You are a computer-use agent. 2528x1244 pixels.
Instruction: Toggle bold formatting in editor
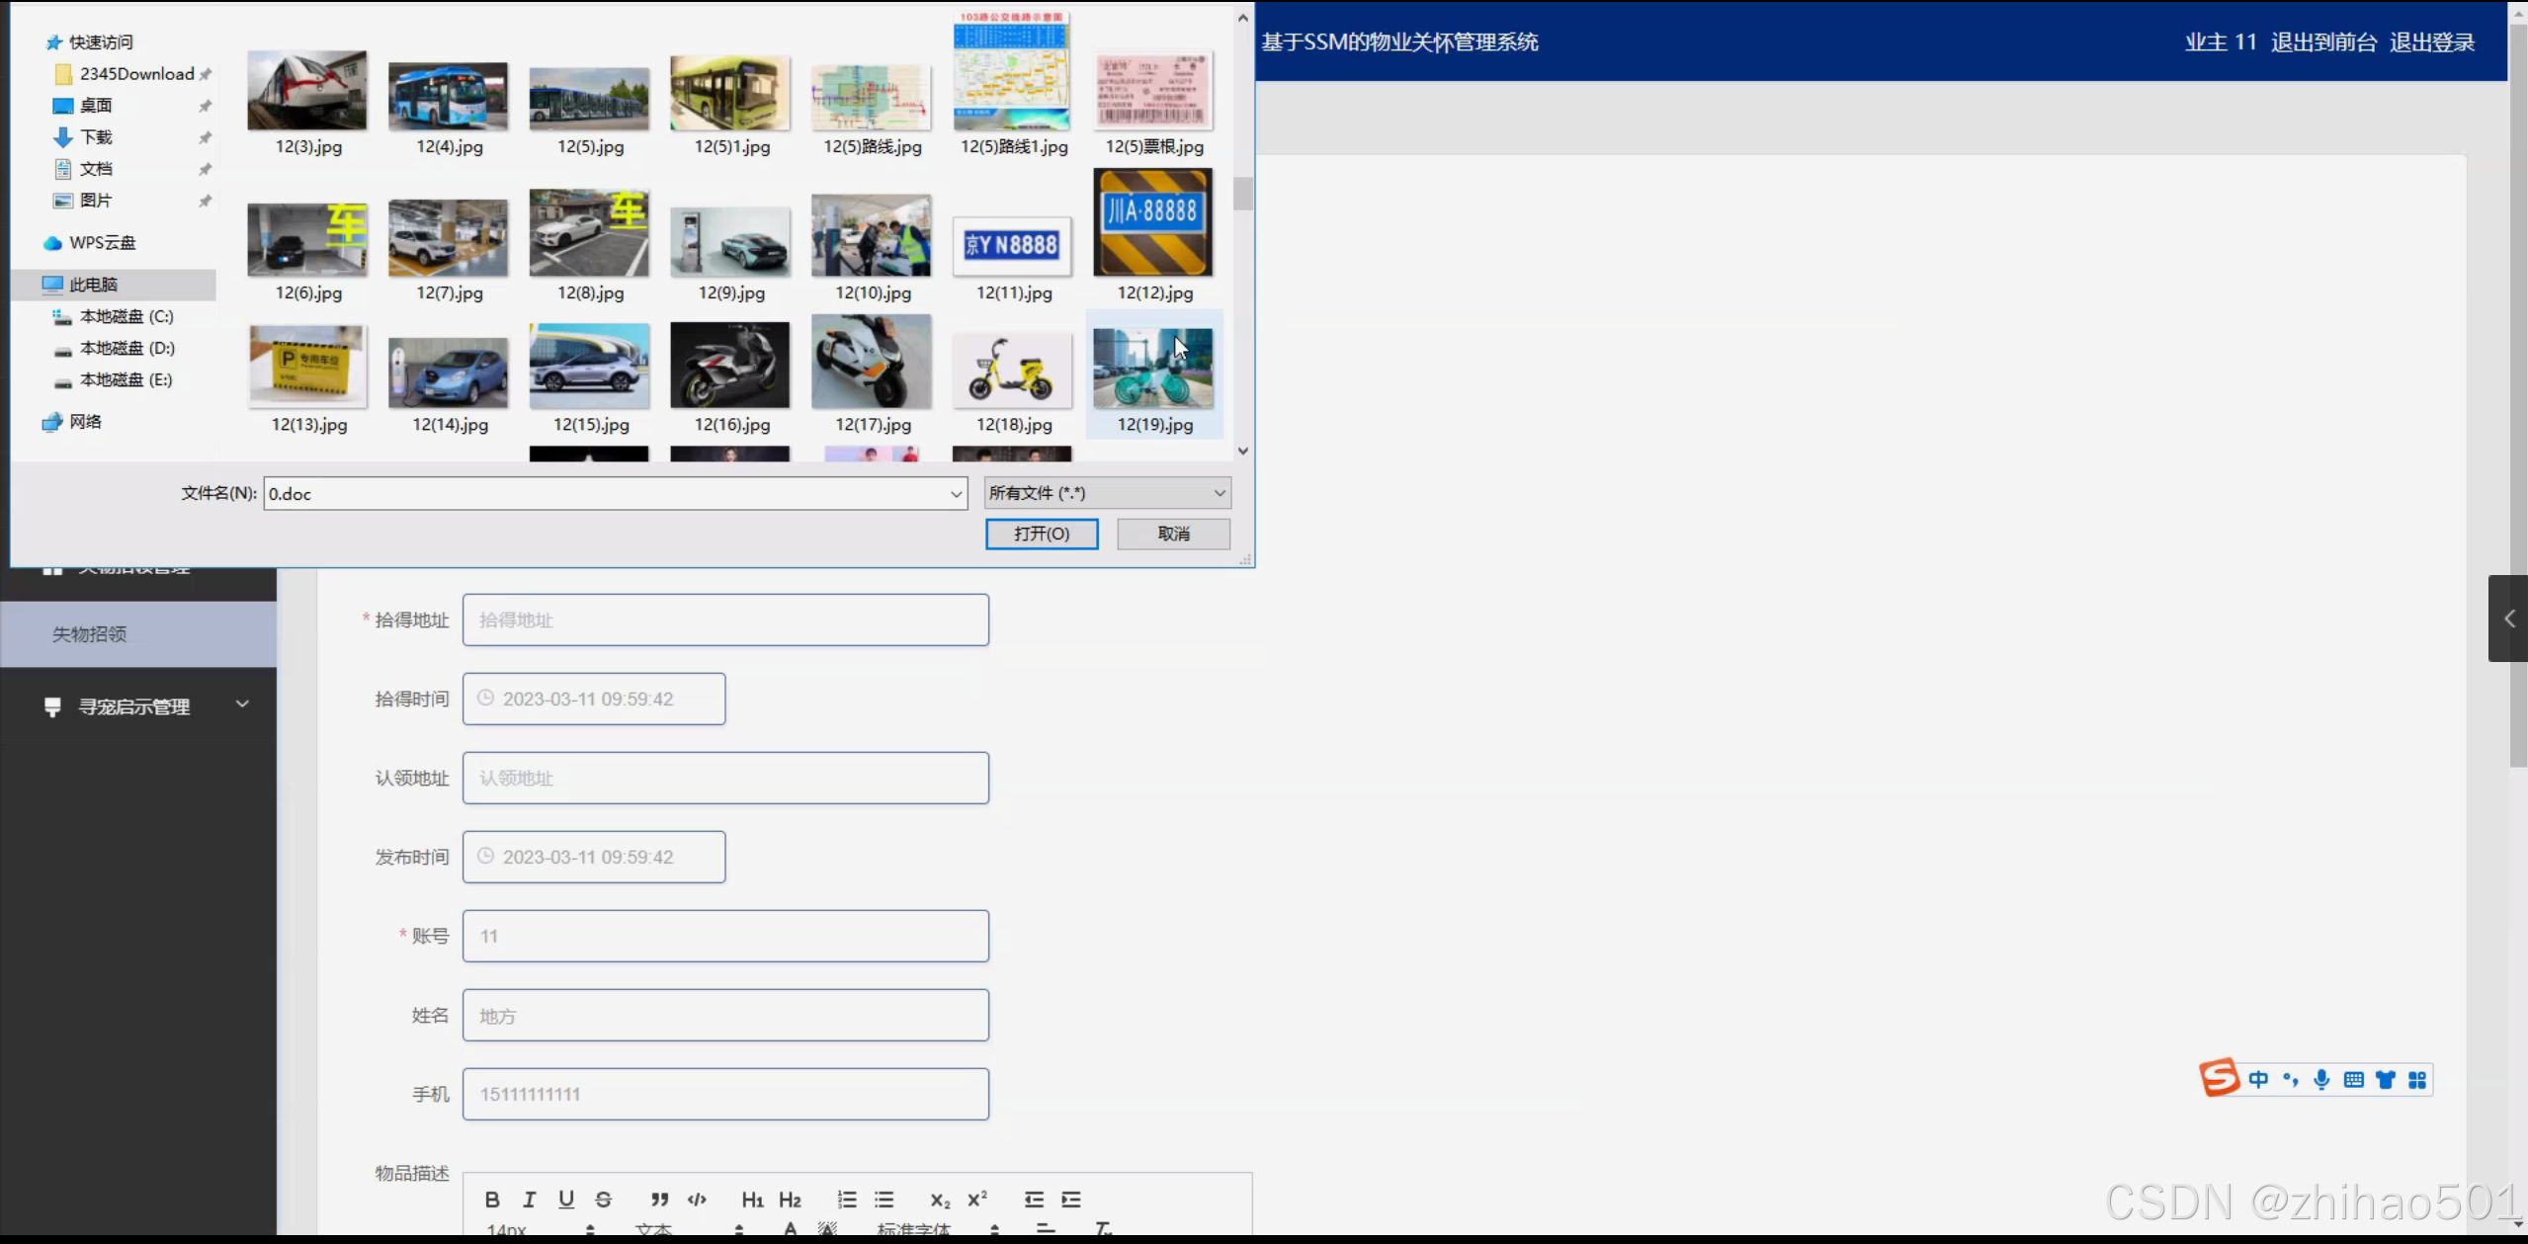(x=492, y=1200)
